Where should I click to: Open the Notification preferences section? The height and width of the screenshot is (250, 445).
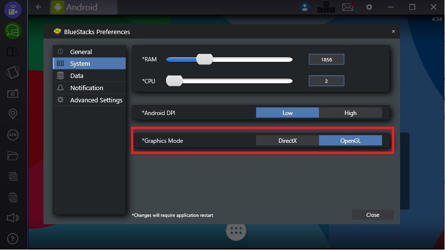tap(89, 88)
